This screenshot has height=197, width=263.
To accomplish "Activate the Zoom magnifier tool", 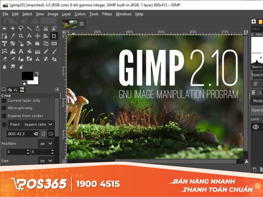I will click(x=21, y=36).
